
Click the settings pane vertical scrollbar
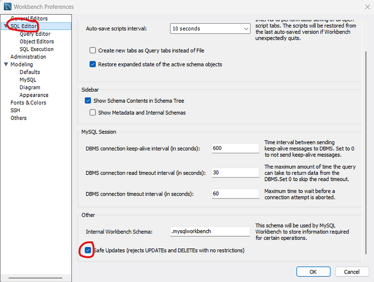pyautogui.click(x=366, y=152)
